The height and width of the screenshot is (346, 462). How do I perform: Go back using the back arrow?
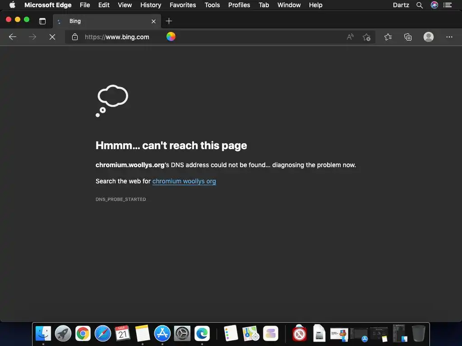(x=12, y=37)
